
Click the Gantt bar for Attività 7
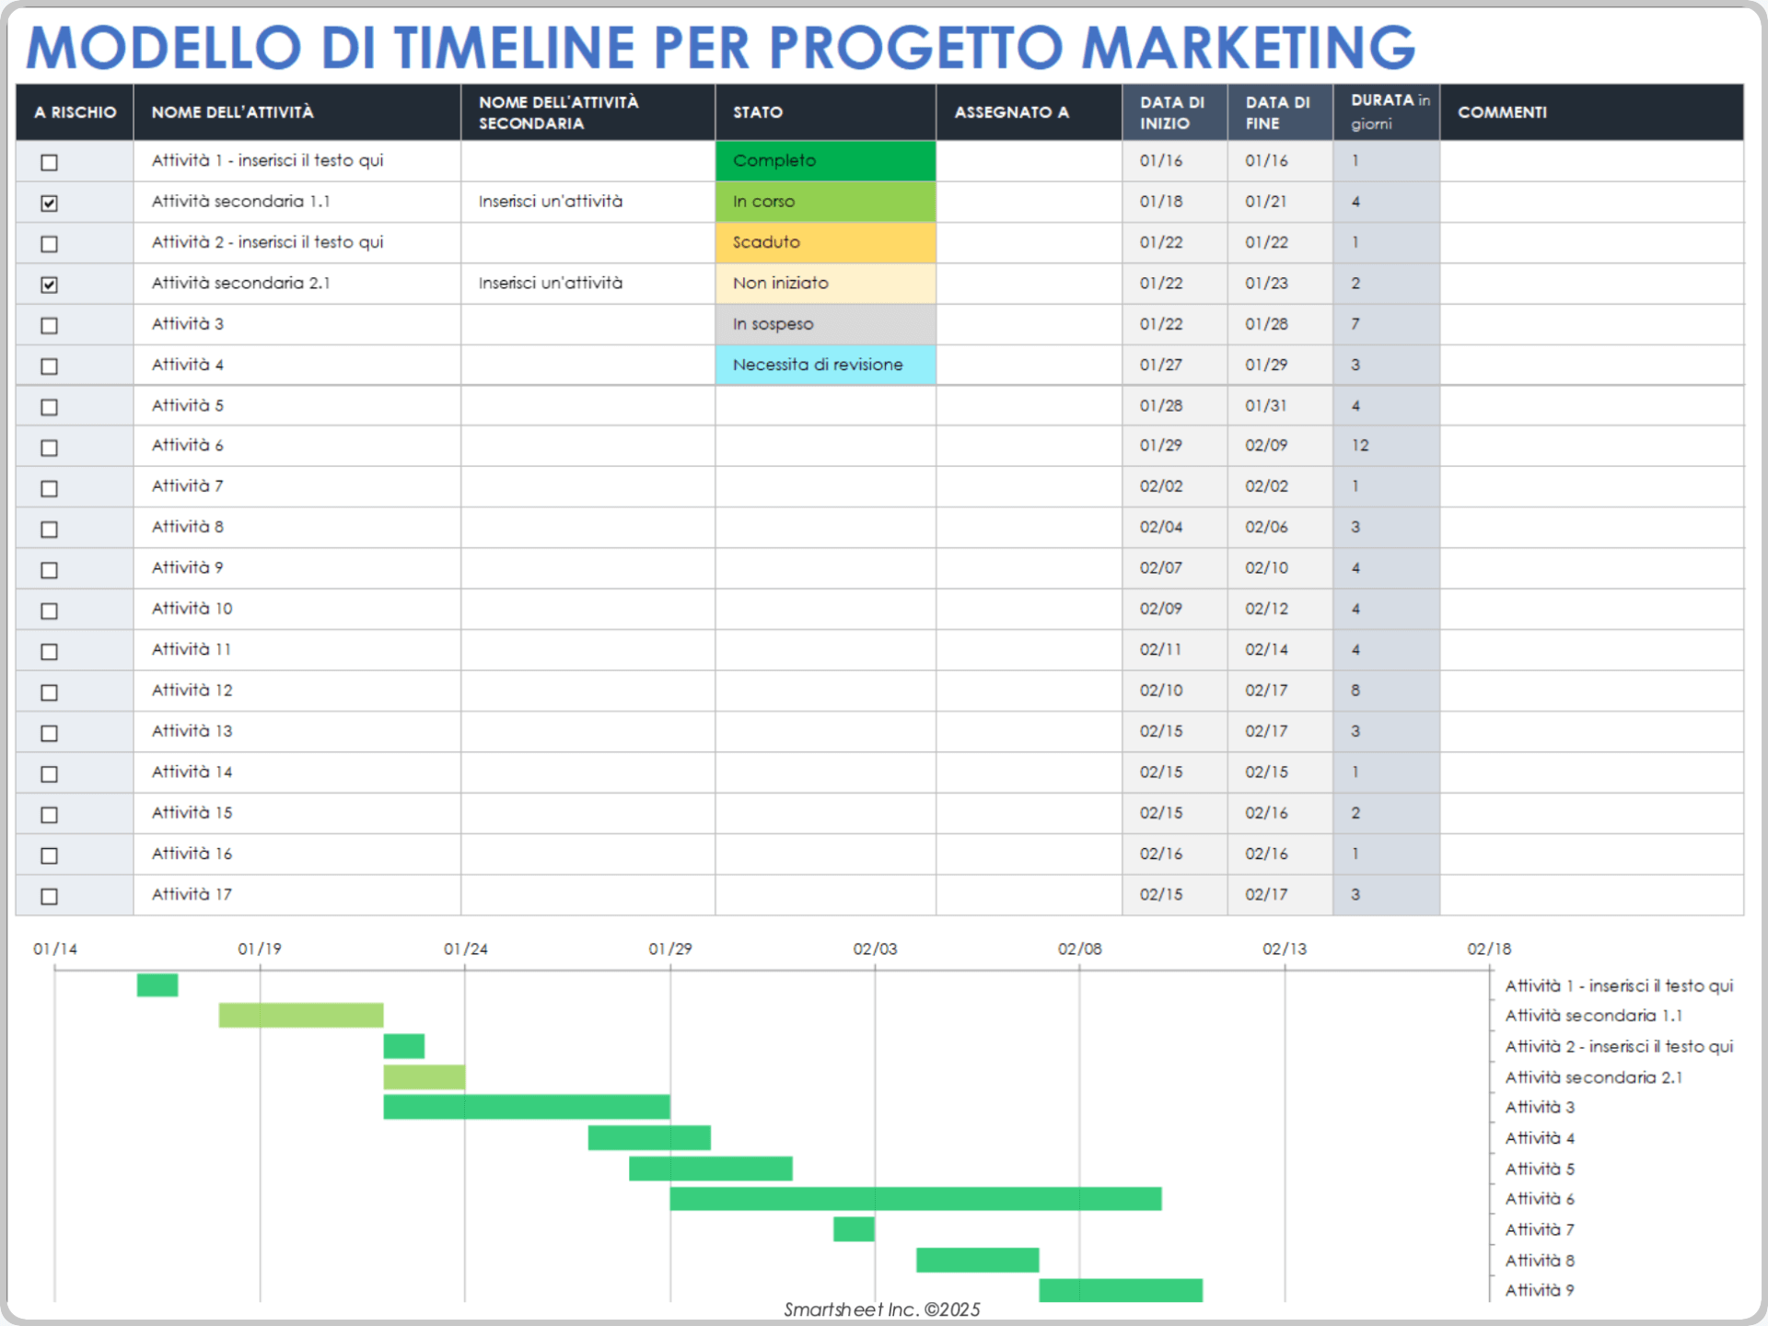[855, 1229]
